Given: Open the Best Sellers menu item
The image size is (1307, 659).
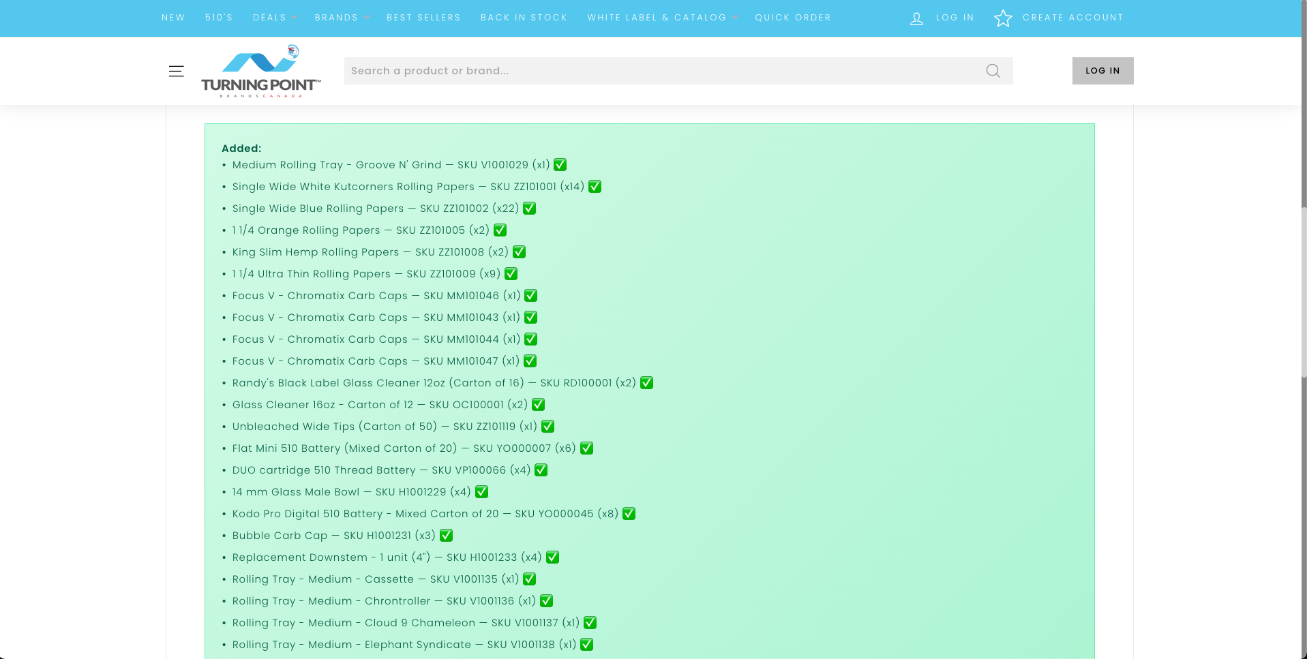Looking at the screenshot, I should [423, 18].
